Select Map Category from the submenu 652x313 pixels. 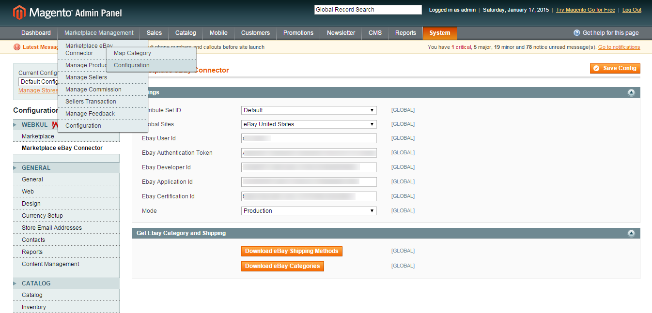tap(132, 53)
